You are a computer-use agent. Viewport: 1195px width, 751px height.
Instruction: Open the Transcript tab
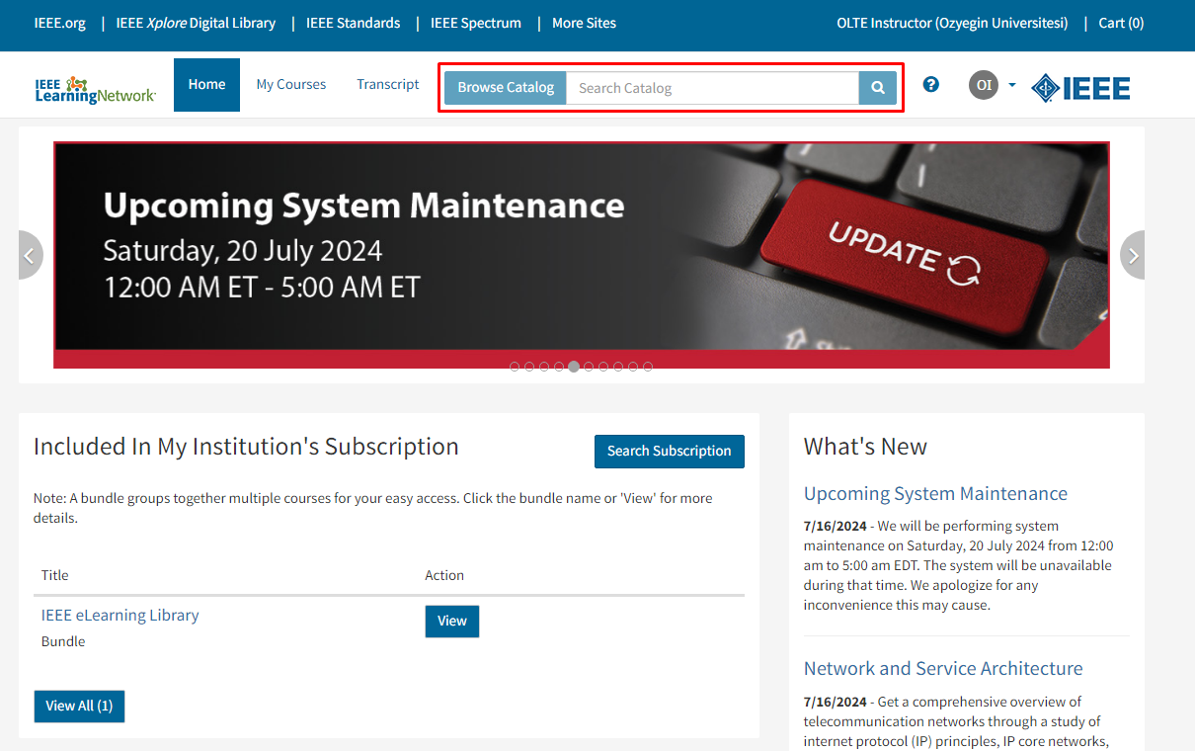pos(388,85)
